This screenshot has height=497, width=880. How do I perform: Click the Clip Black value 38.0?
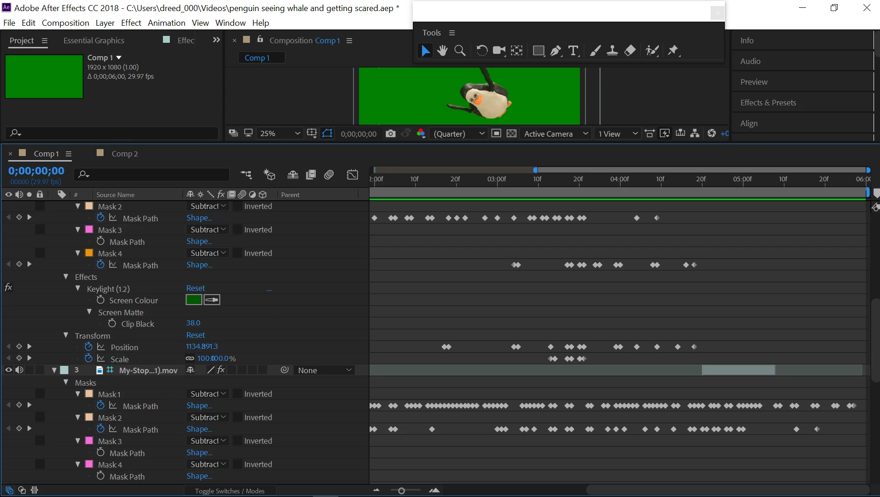[x=193, y=323]
